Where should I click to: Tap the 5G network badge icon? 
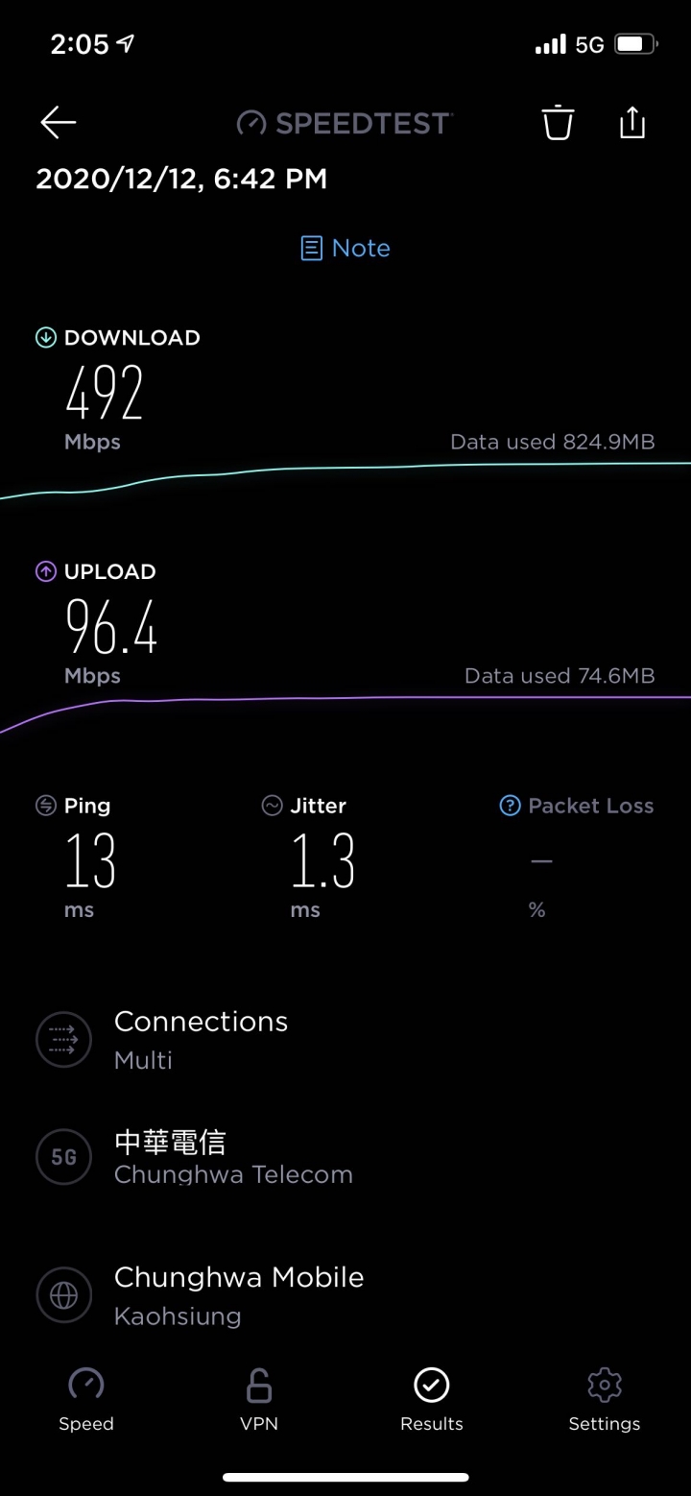(x=63, y=1157)
